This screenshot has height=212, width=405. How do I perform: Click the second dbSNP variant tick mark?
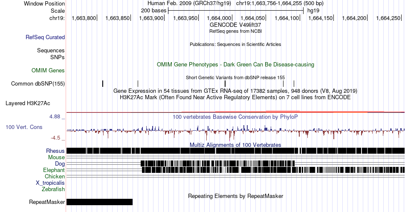(138, 83)
